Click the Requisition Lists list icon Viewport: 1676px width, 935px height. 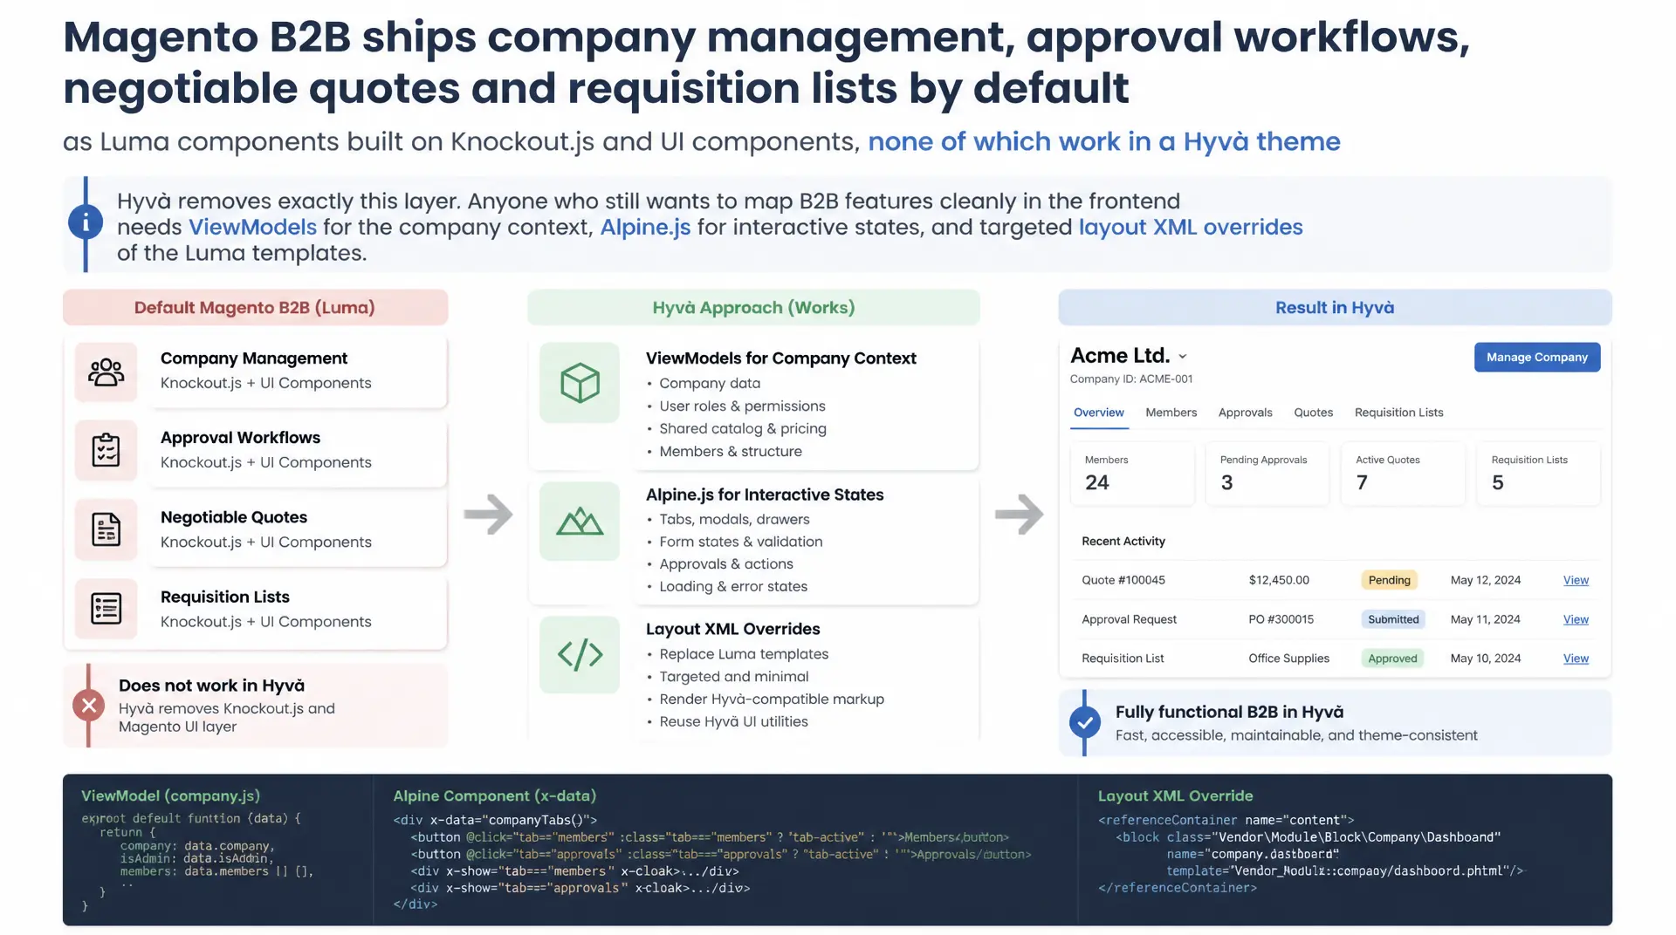pos(106,609)
